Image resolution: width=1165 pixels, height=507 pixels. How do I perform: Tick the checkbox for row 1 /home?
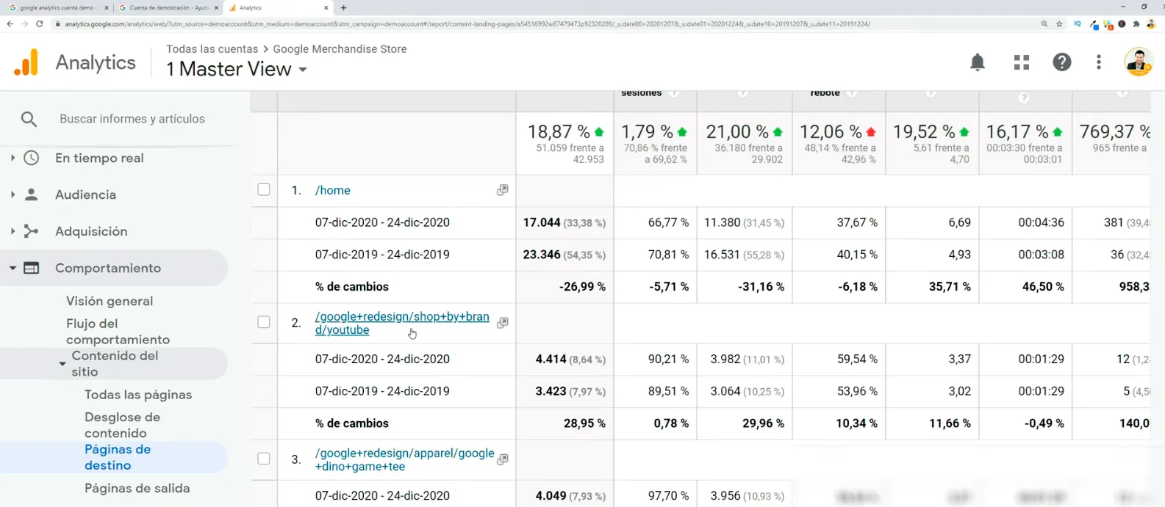pos(264,190)
